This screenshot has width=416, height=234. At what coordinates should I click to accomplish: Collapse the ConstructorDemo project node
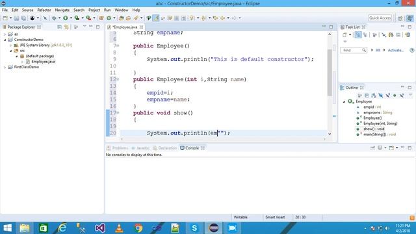click(5, 40)
